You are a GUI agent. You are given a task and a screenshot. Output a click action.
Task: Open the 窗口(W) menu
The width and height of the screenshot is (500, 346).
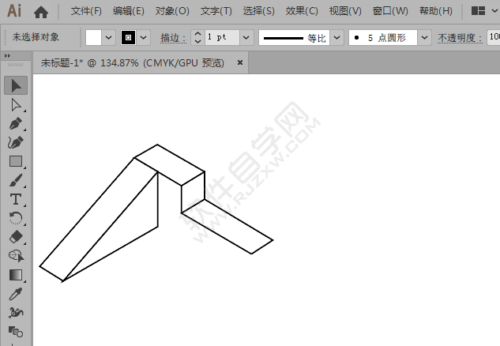coord(390,11)
